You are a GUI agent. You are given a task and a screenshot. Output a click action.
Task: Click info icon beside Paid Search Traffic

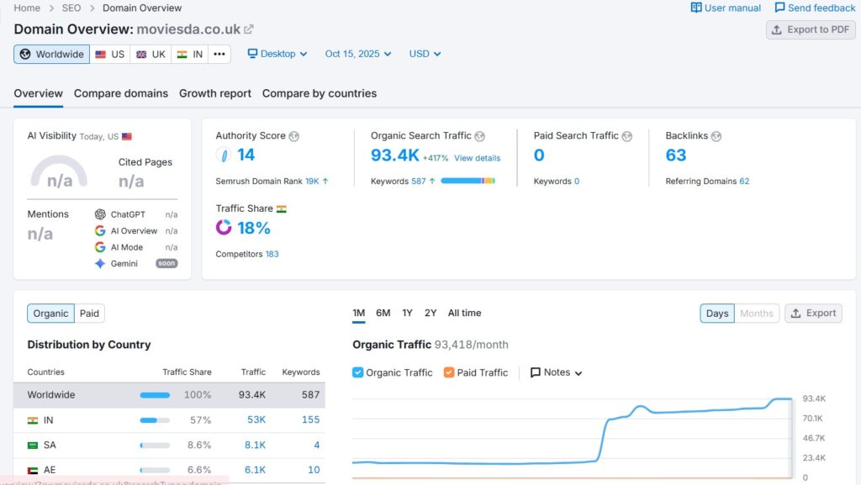click(x=627, y=136)
